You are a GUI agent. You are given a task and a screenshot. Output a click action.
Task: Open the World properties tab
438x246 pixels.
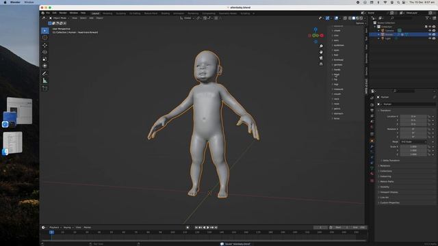(372, 127)
